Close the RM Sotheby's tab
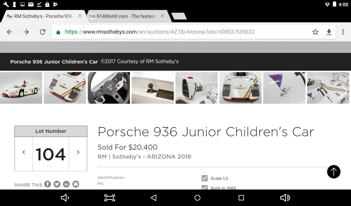 [80, 16]
